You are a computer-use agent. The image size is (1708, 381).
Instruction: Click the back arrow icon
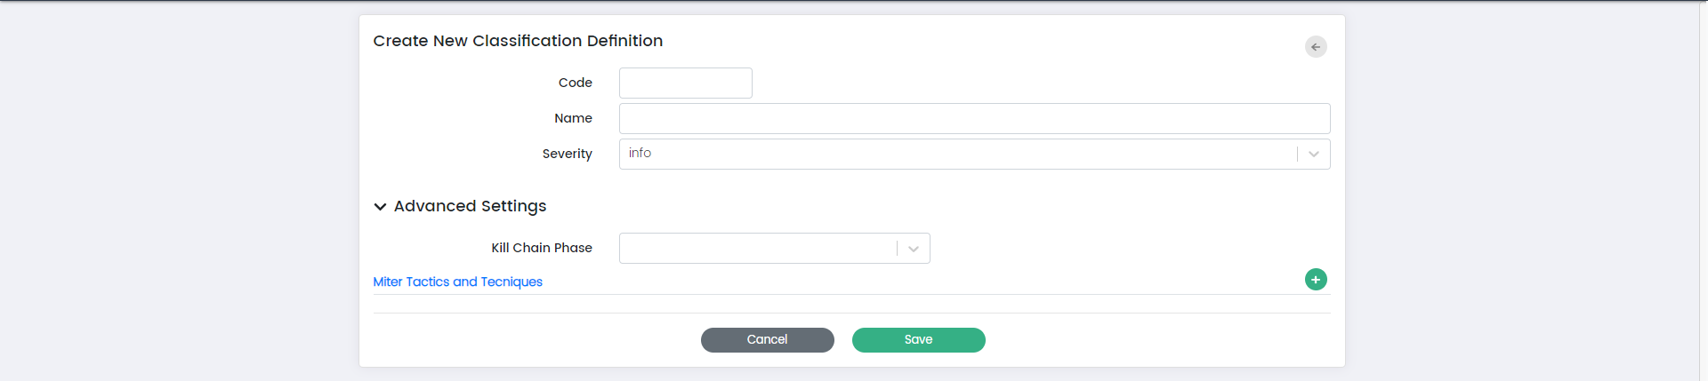1316,47
